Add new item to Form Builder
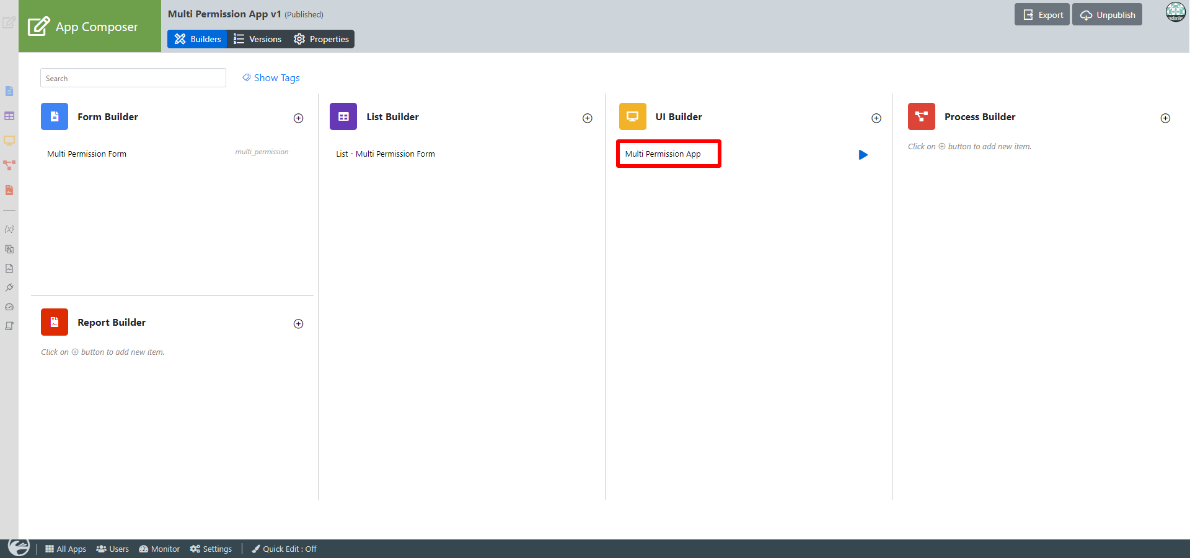This screenshot has width=1190, height=558. (x=298, y=118)
